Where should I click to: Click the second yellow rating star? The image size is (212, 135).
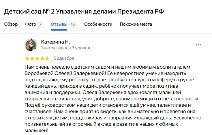pos(32,59)
